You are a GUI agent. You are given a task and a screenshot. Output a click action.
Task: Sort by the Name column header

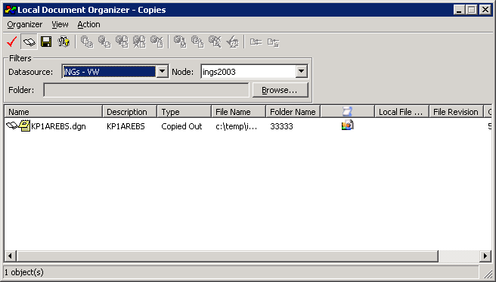pos(54,112)
